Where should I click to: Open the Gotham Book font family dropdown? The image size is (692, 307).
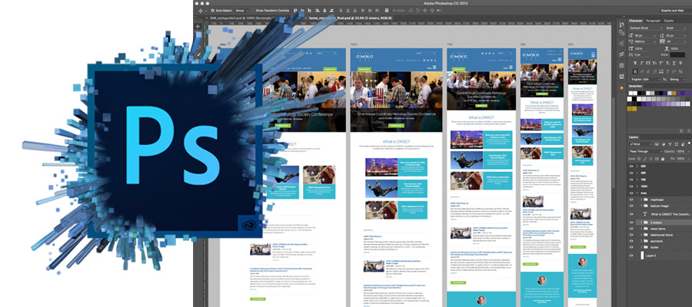646,28
